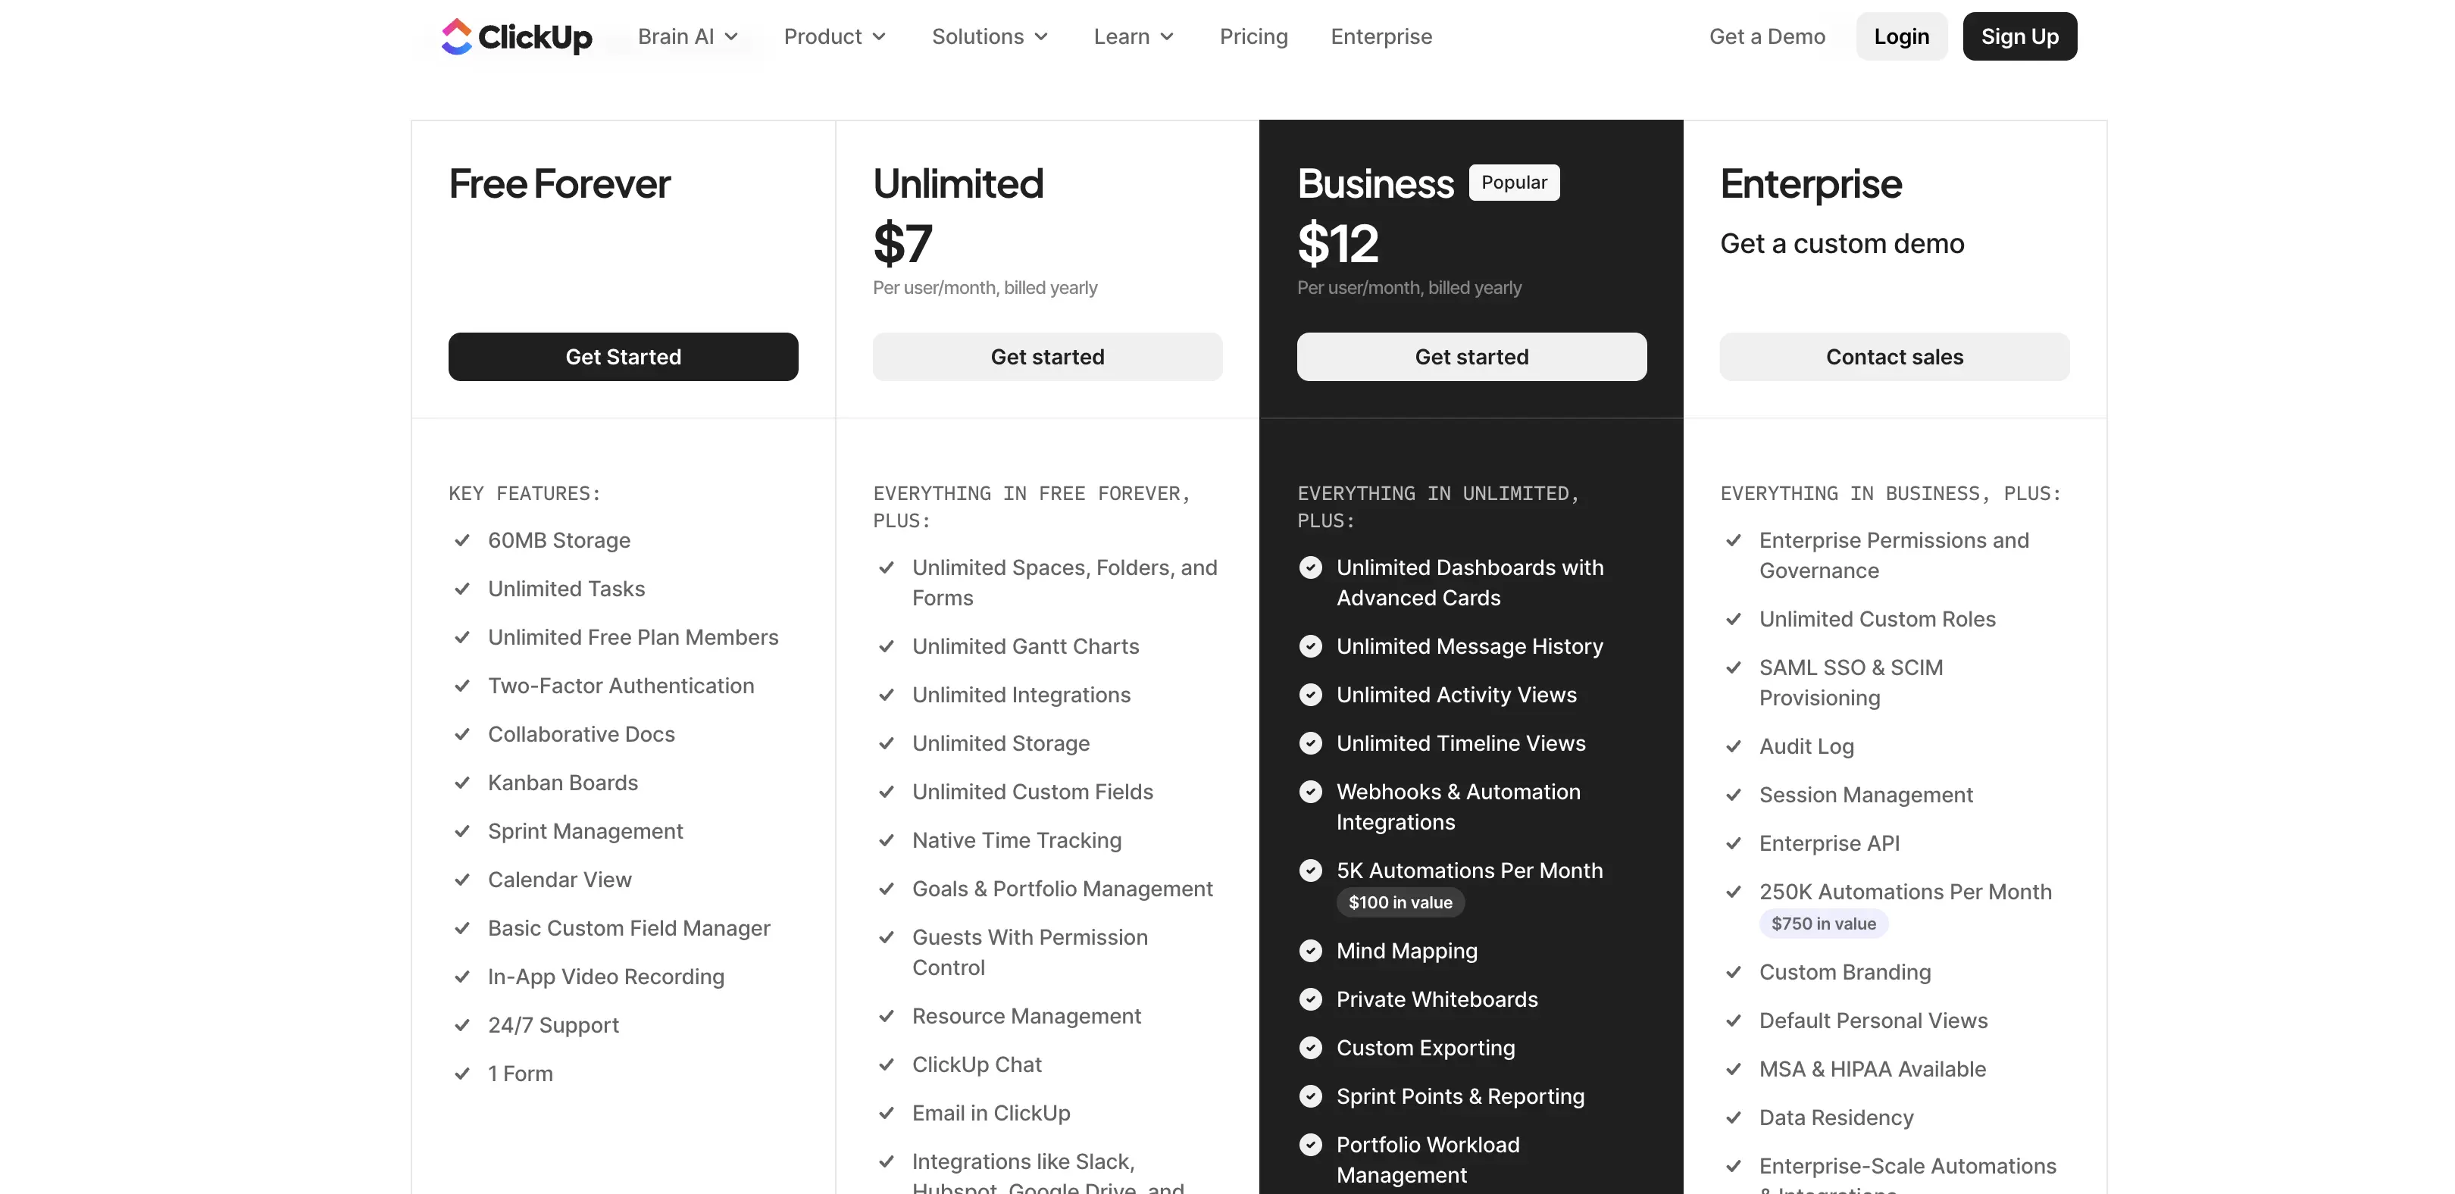Click the $750 in value badge
Viewport: 2455px width, 1194px height.
[x=1823, y=924]
